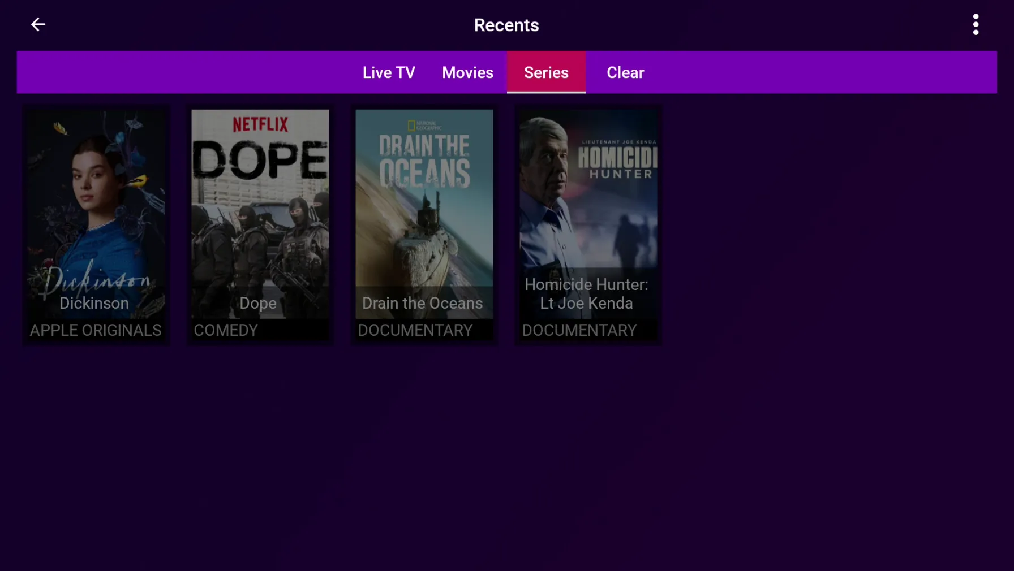Click the Drain the Oceans title text
Screen dimensions: 1014x571
(422, 303)
